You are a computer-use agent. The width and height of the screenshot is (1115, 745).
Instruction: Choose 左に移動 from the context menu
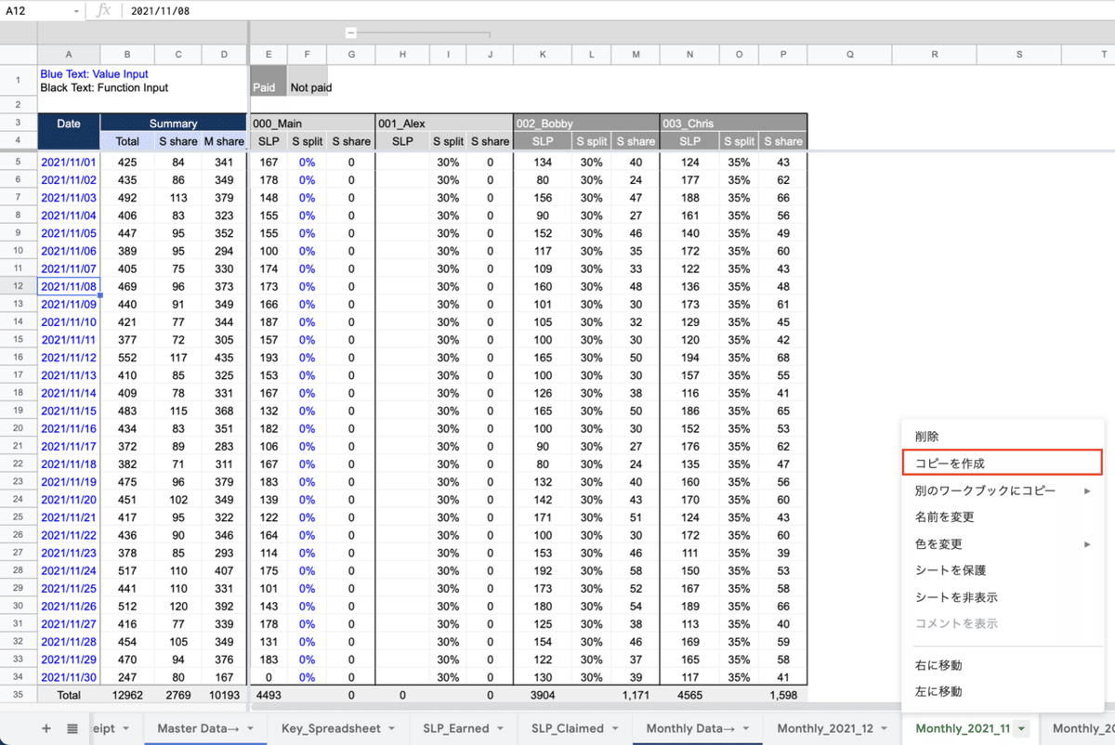point(1003,691)
